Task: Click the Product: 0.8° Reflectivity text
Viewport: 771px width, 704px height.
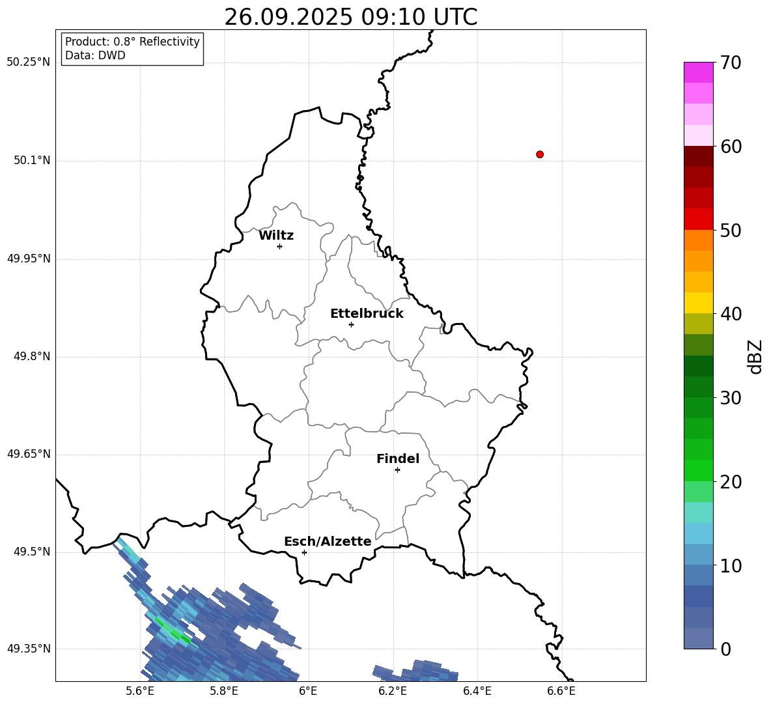Action: [x=132, y=42]
